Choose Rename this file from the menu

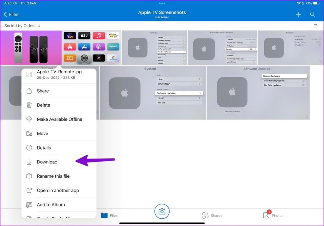(x=54, y=176)
